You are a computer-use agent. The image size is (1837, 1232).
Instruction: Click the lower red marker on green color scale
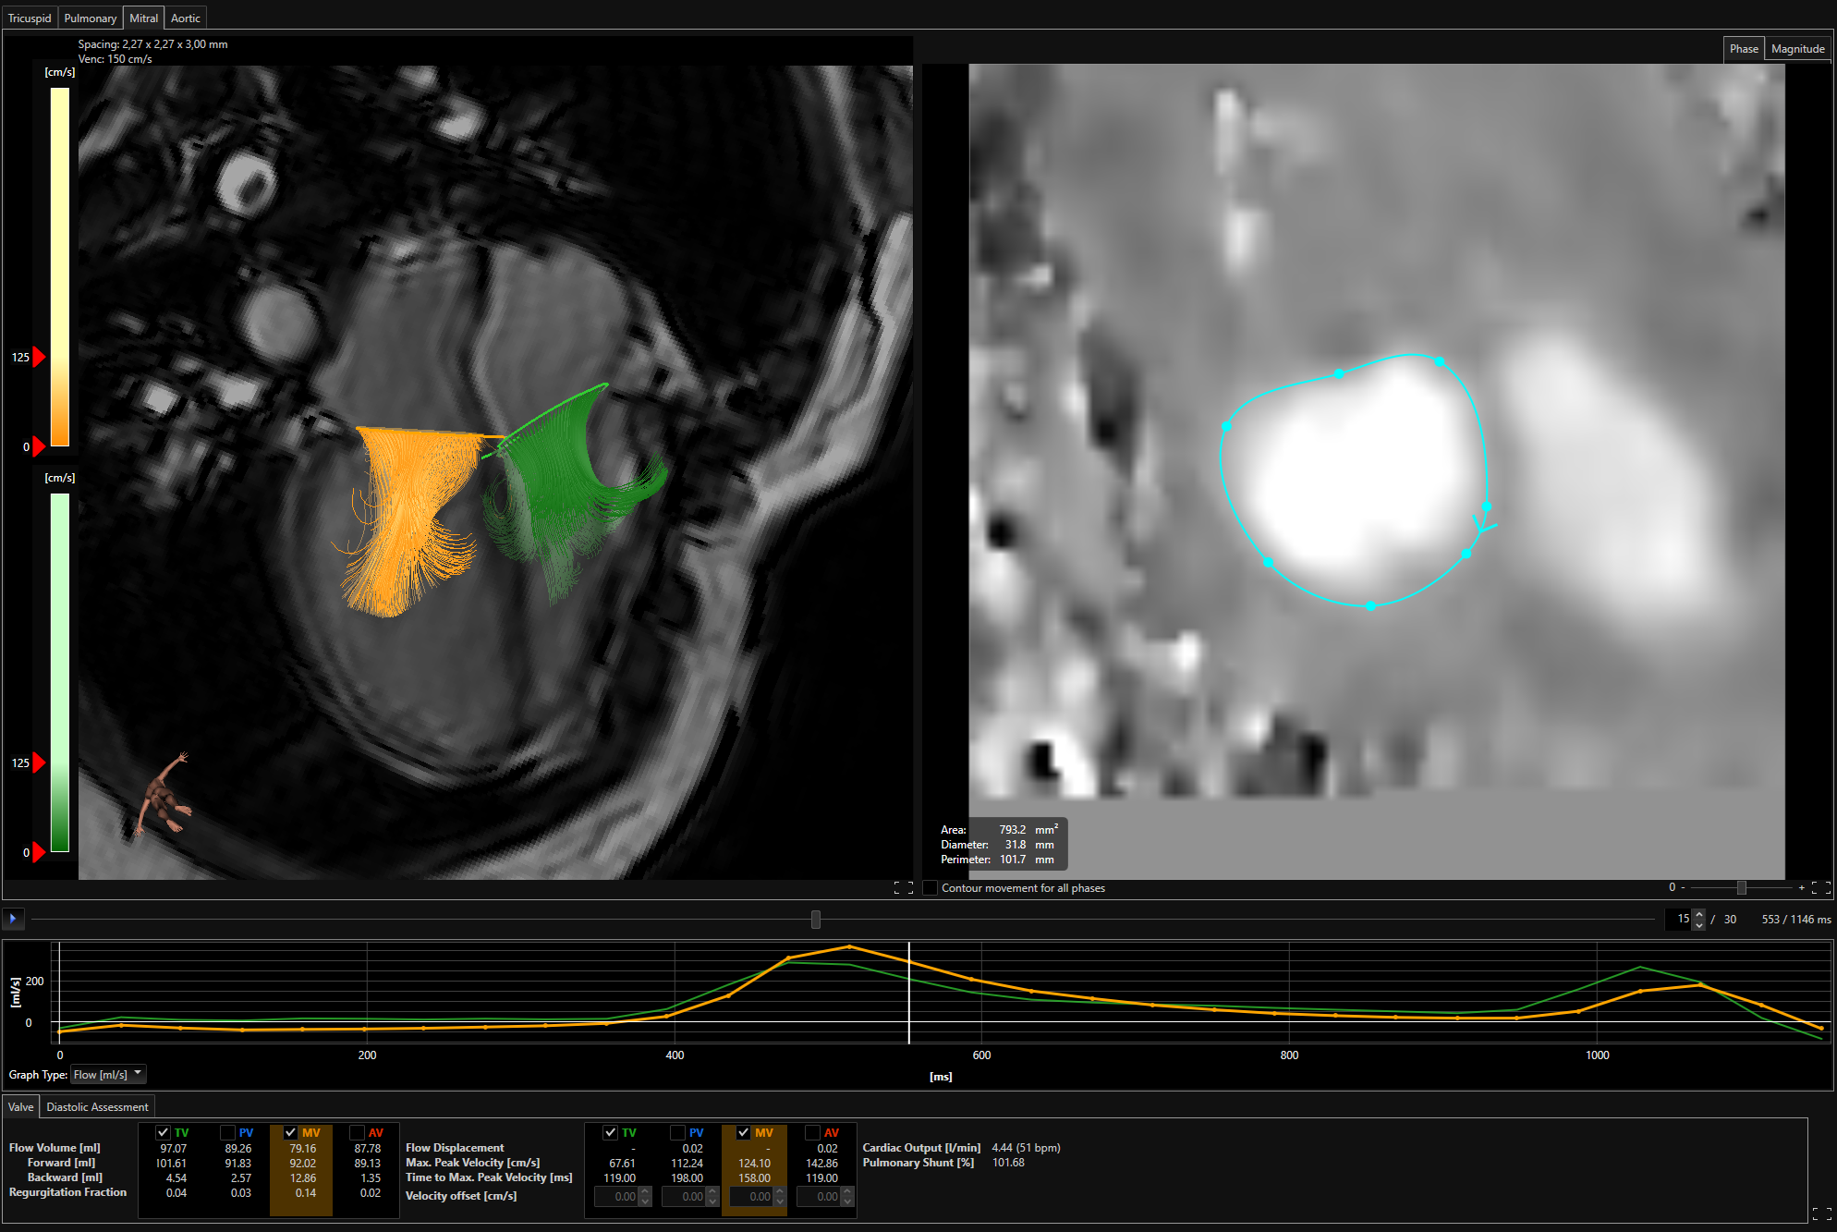[x=39, y=852]
